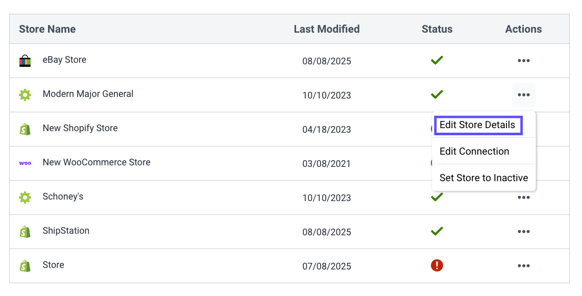Open actions menu for eBay Store
The width and height of the screenshot is (582, 296).
(523, 61)
